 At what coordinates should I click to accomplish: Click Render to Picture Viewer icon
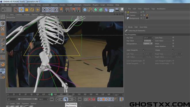[x=73, y=10]
